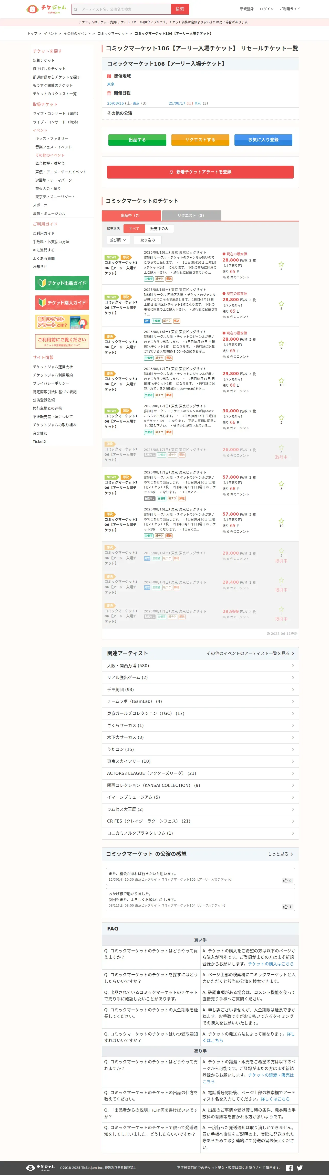Click the チケット購入ガイド banner
Viewport: 329px width, 1175px height.
click(62, 302)
